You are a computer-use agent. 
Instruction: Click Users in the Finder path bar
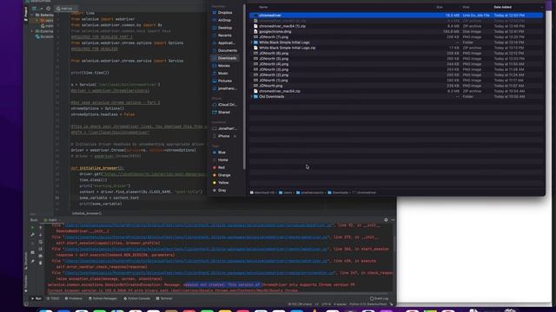click(x=286, y=192)
